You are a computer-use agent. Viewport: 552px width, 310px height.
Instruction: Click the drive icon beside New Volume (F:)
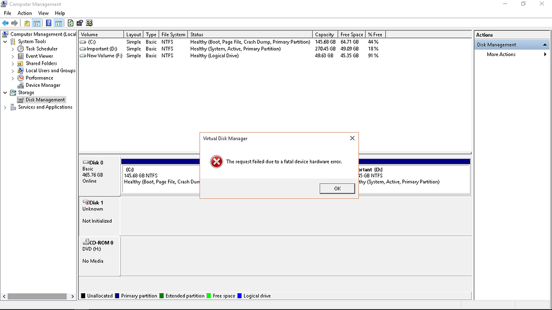(83, 56)
